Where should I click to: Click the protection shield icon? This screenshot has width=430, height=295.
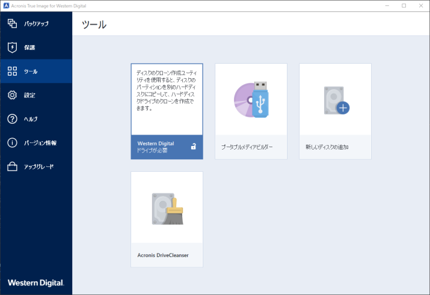click(x=12, y=47)
